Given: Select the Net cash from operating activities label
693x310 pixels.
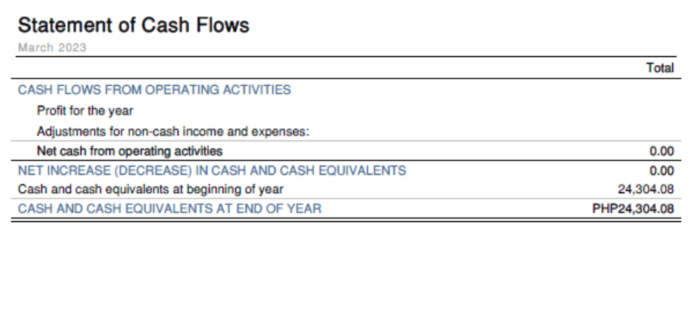Looking at the screenshot, I should point(130,152).
